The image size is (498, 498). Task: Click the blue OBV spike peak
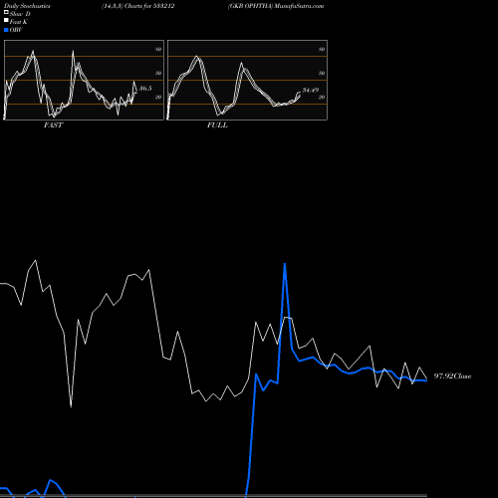[285, 264]
